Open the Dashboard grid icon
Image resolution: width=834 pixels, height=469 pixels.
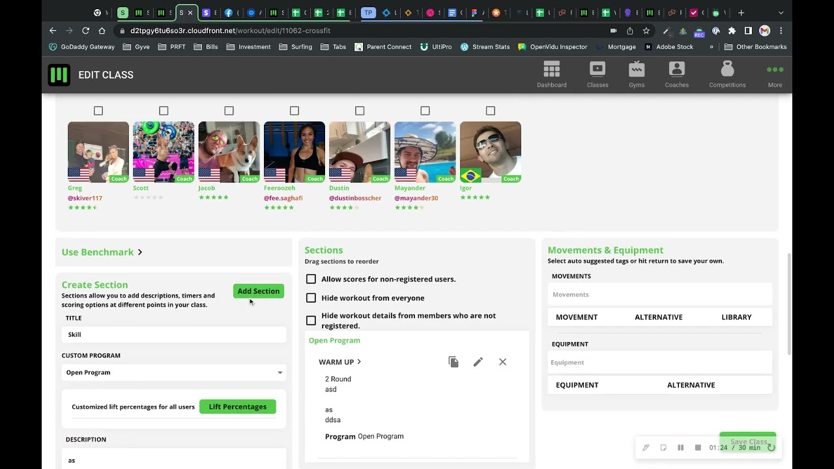tap(551, 69)
